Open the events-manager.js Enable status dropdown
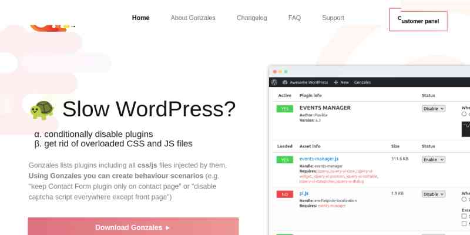Image resolution: width=470 pixels, height=235 pixels. [x=434, y=160]
